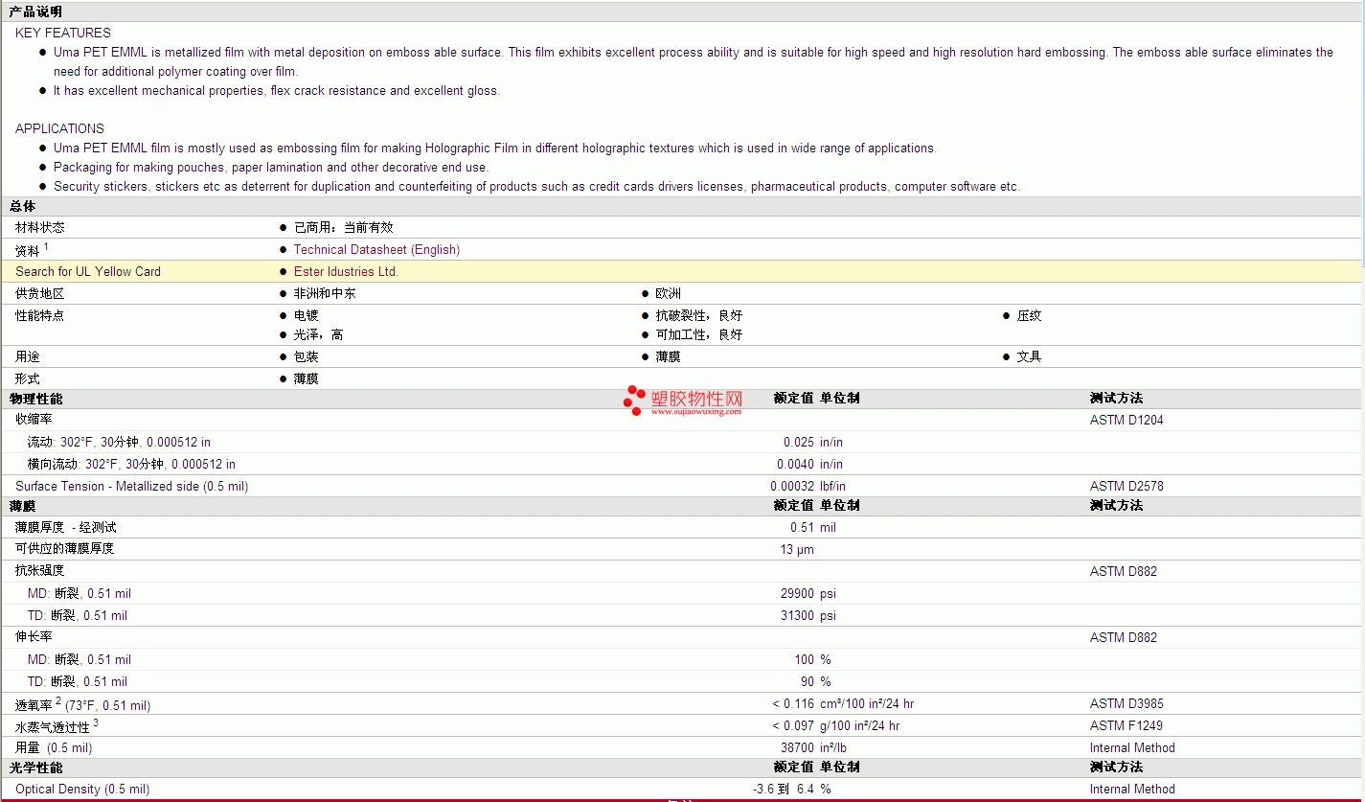
Task: Click the 可供应的薄膜厚度 row label
Action: coord(65,548)
